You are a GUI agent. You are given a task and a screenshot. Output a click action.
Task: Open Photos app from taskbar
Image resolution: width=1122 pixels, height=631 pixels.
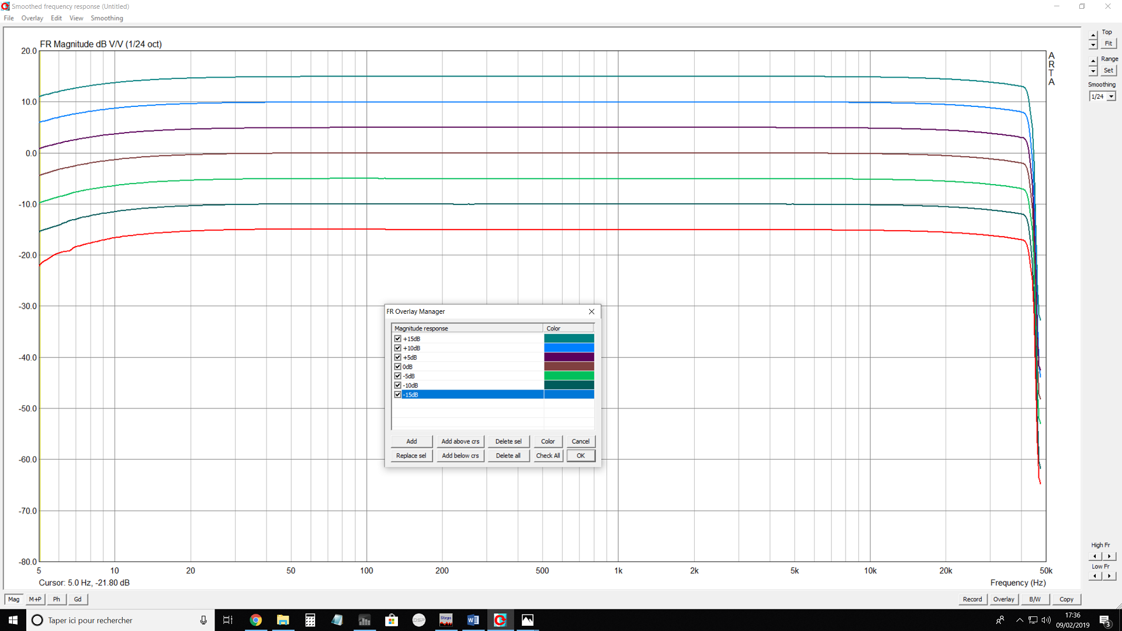pyautogui.click(x=528, y=620)
